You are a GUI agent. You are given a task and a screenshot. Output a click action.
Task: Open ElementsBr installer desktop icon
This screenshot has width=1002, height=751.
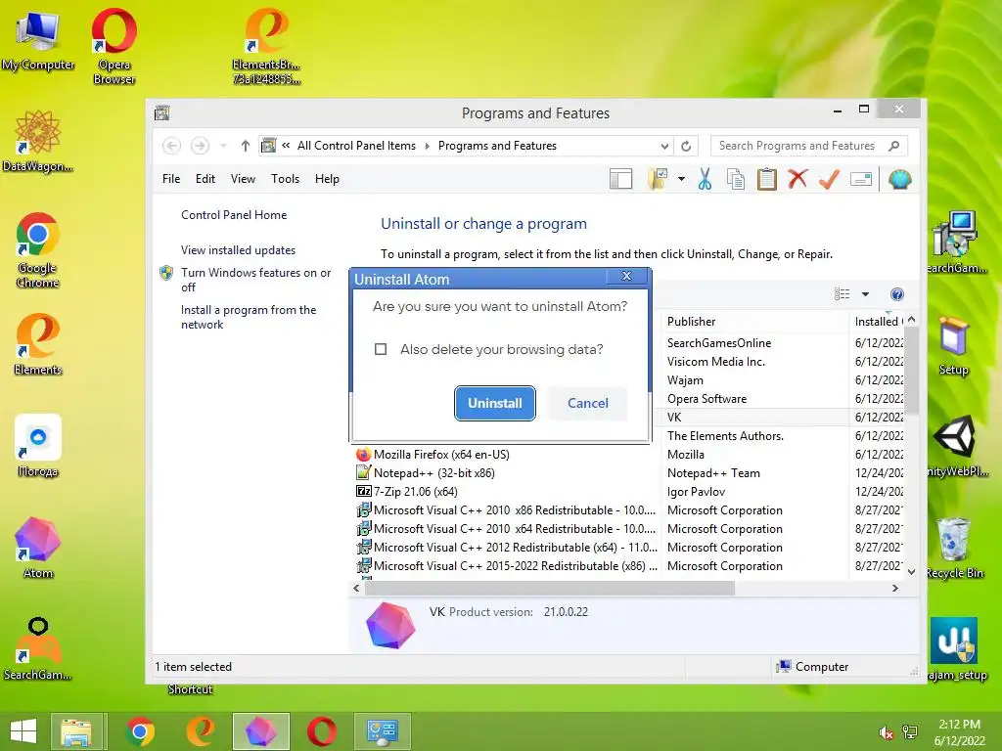point(266,46)
